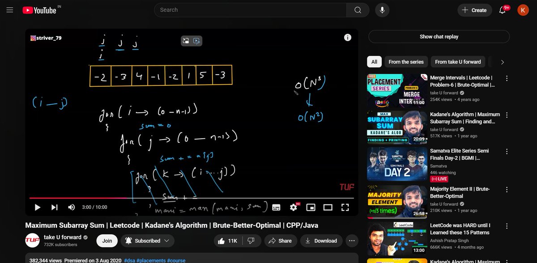Open options menu for Merge Intervals video

pyautogui.click(x=507, y=78)
